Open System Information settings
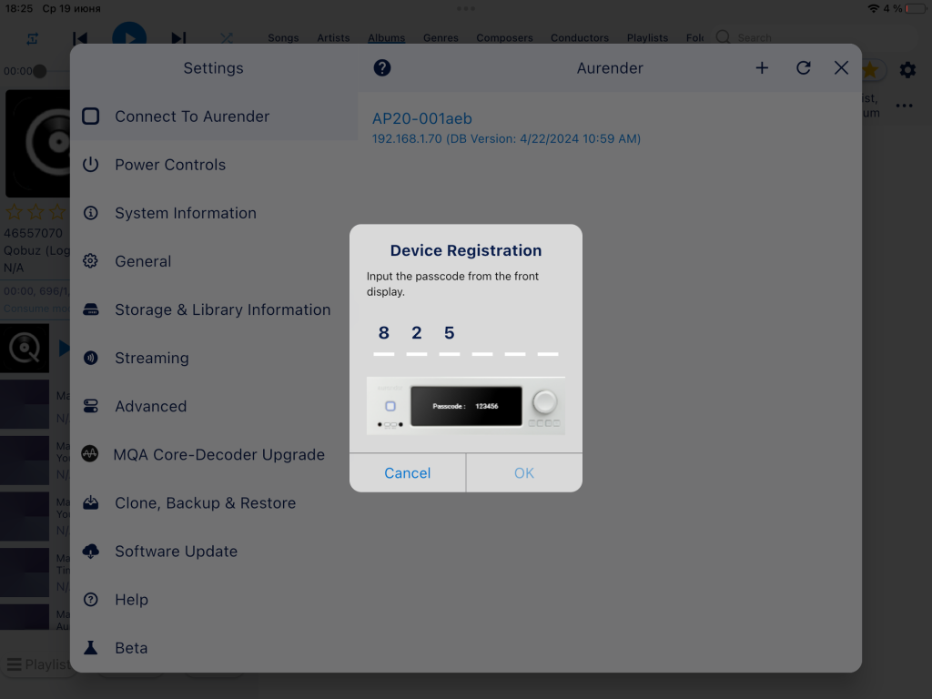The width and height of the screenshot is (932, 699). tap(214, 213)
